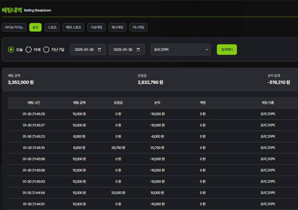
Task: Click profit value 20,700 원
Action: click(157, 148)
